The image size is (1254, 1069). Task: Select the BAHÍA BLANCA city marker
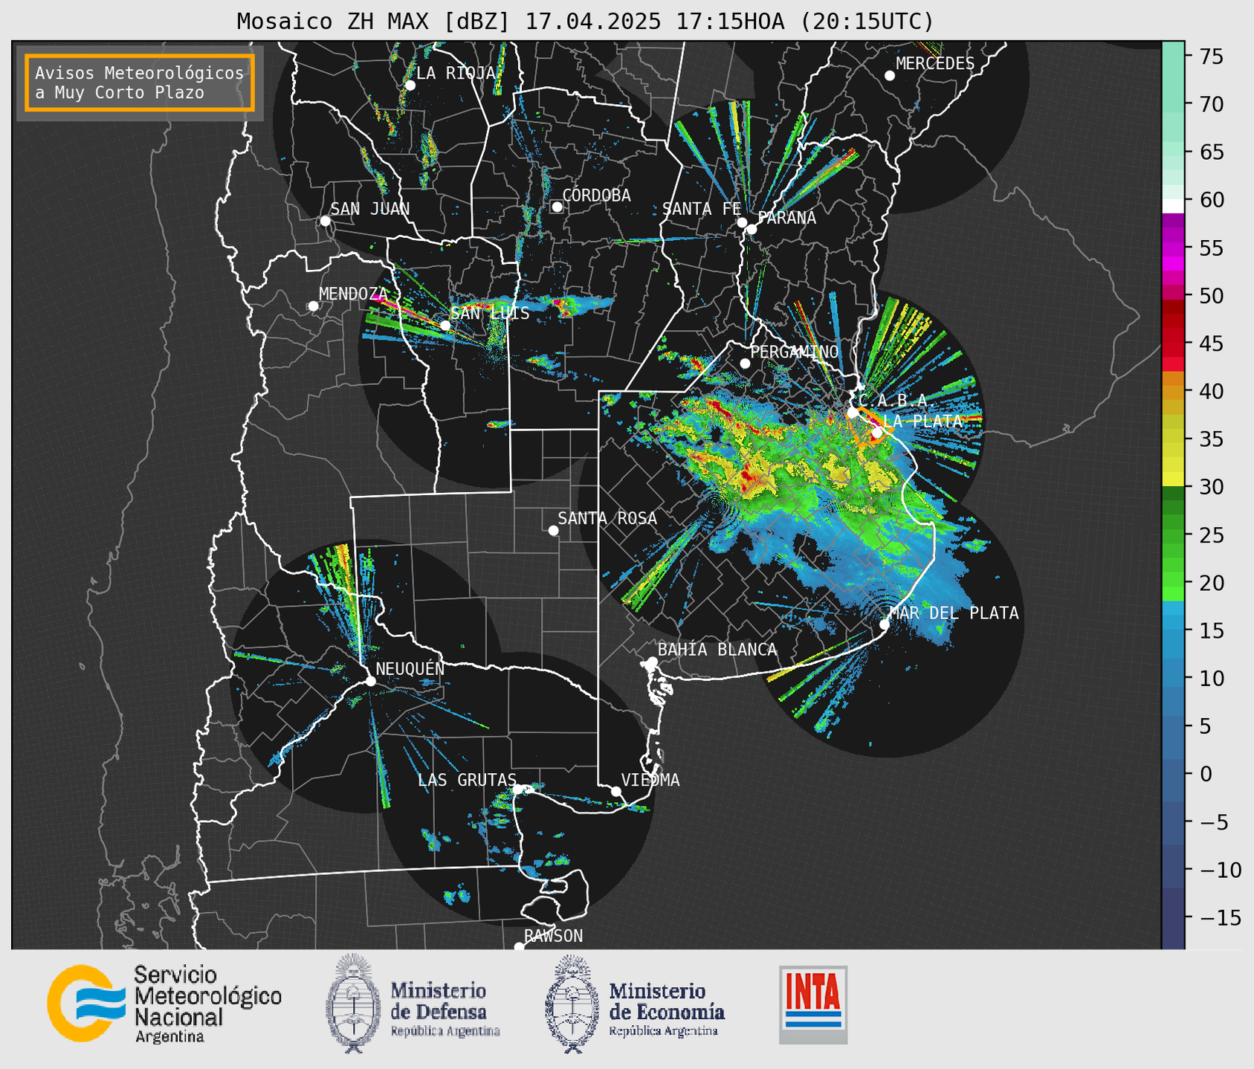click(652, 662)
